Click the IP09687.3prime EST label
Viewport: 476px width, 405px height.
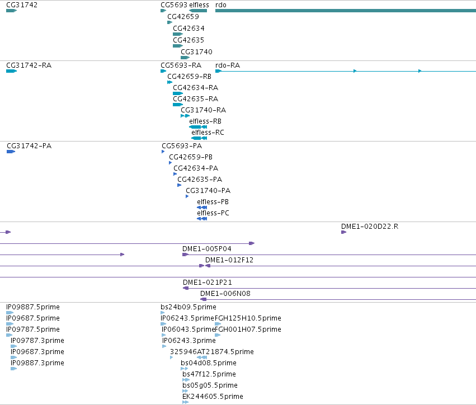(37, 352)
